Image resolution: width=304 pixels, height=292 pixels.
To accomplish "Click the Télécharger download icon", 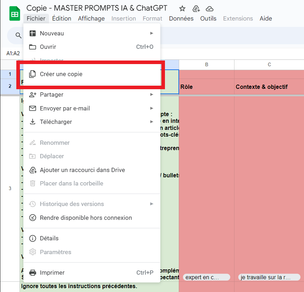I will click(33, 122).
